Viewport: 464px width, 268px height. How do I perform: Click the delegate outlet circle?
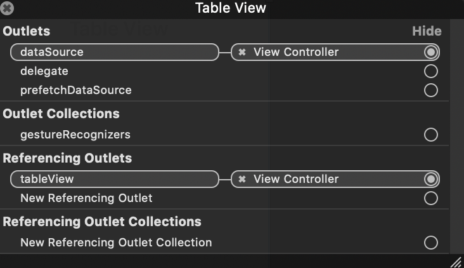coord(431,71)
